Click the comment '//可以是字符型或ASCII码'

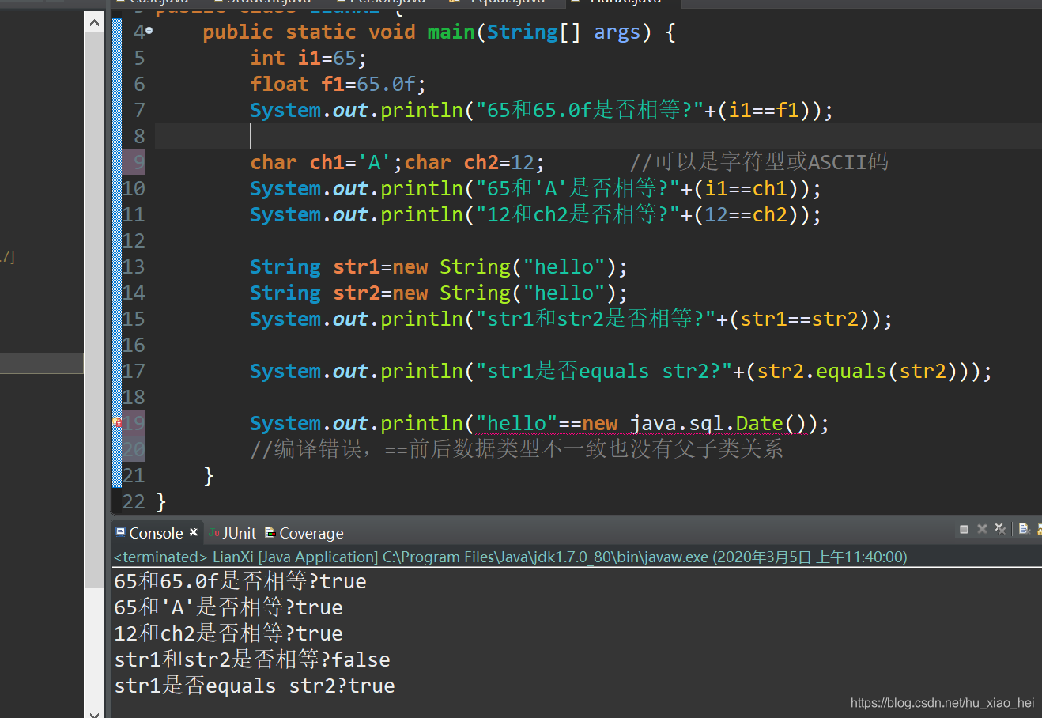759,162
